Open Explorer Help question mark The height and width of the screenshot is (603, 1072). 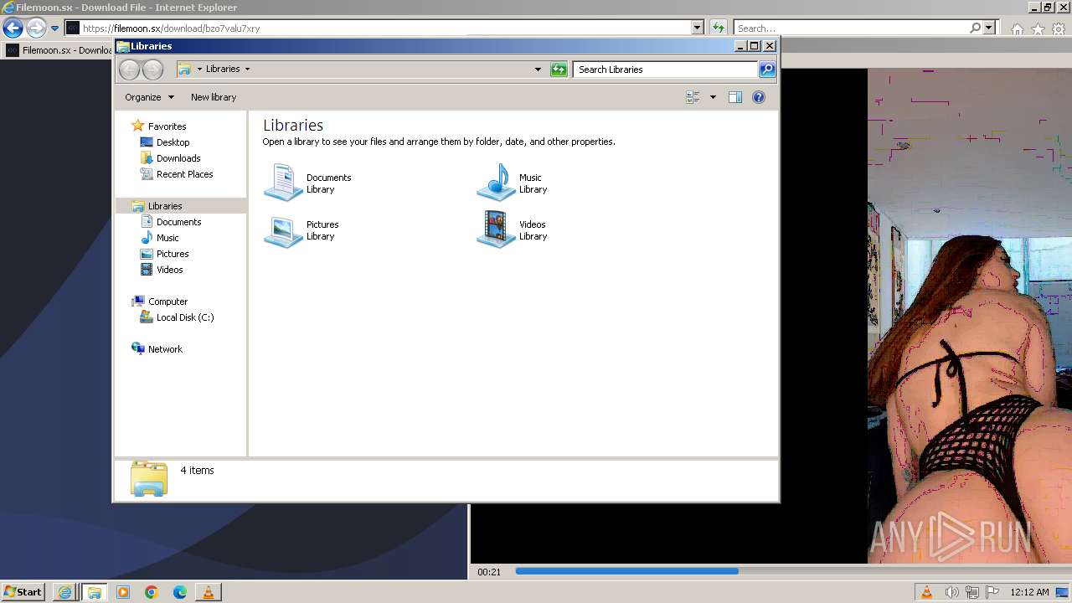[x=759, y=97]
